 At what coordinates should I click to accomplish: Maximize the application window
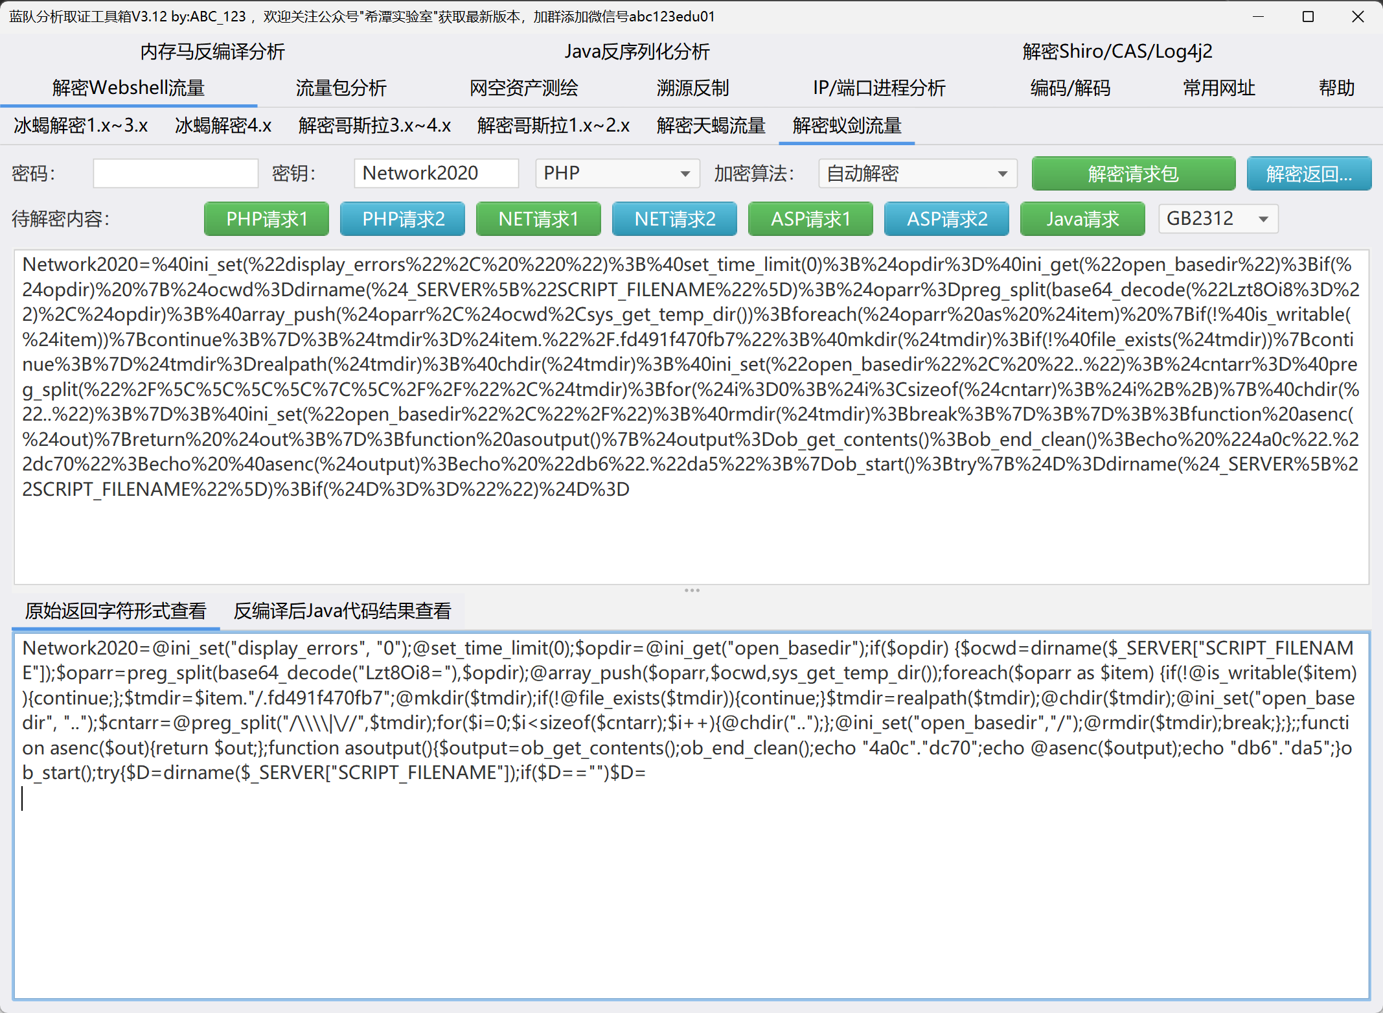(x=1308, y=17)
